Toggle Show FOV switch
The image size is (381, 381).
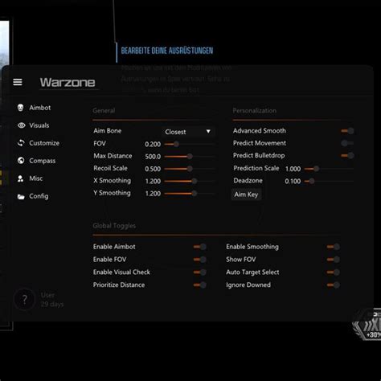click(334, 260)
